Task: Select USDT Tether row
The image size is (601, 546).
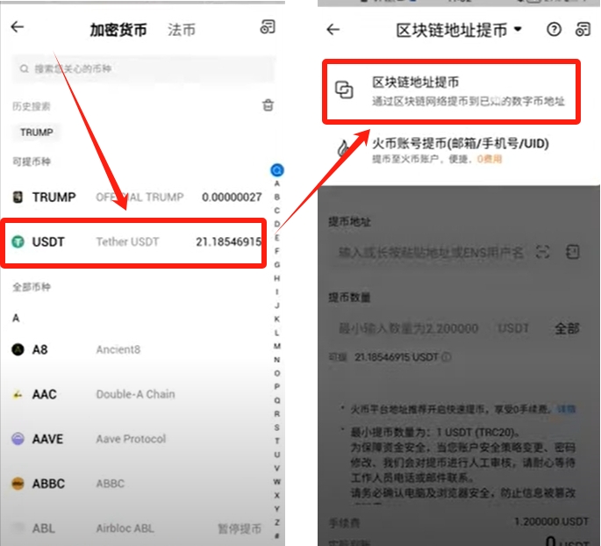Action: click(133, 242)
